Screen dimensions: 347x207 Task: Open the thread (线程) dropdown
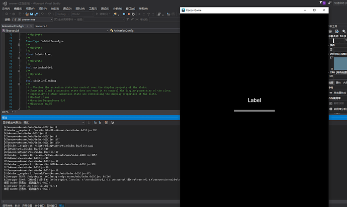point(104,20)
